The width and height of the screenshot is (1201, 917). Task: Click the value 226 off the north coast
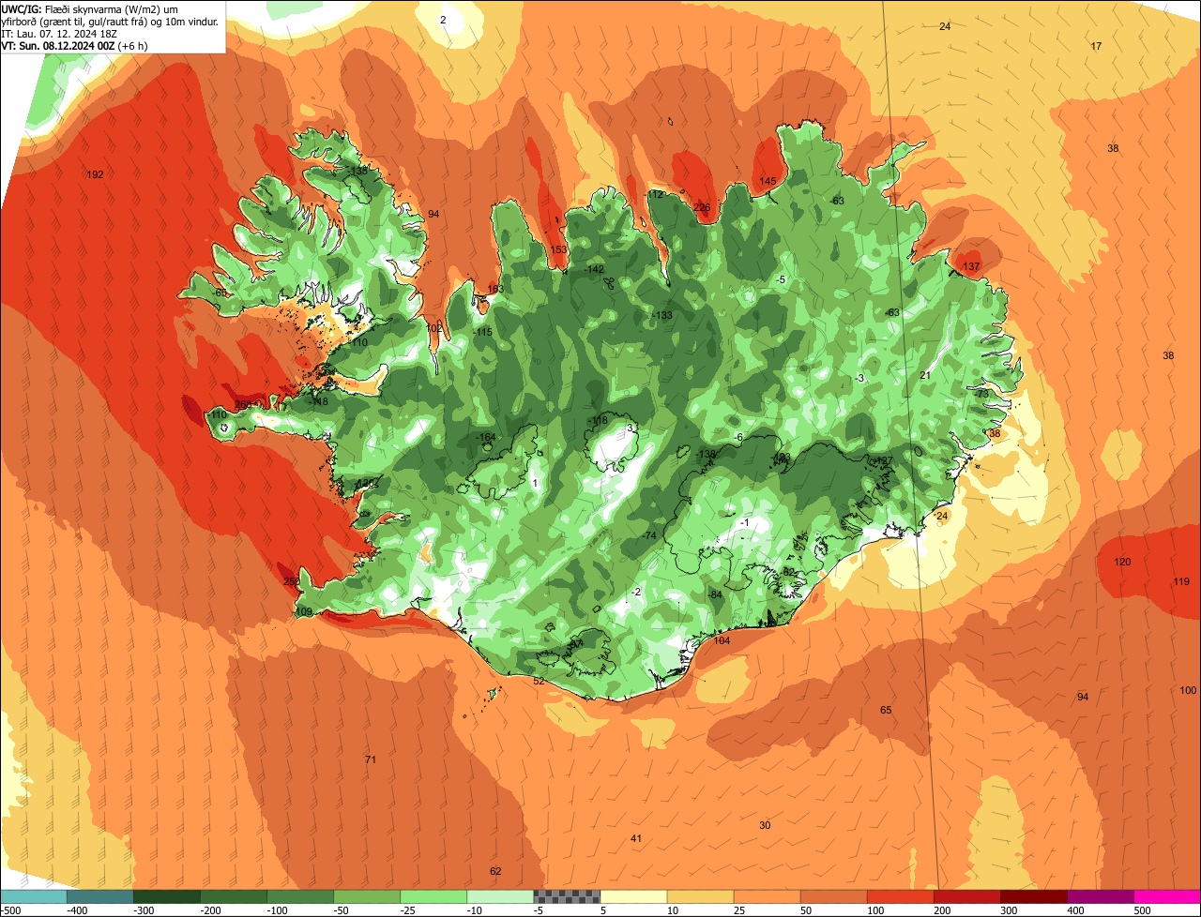click(702, 207)
